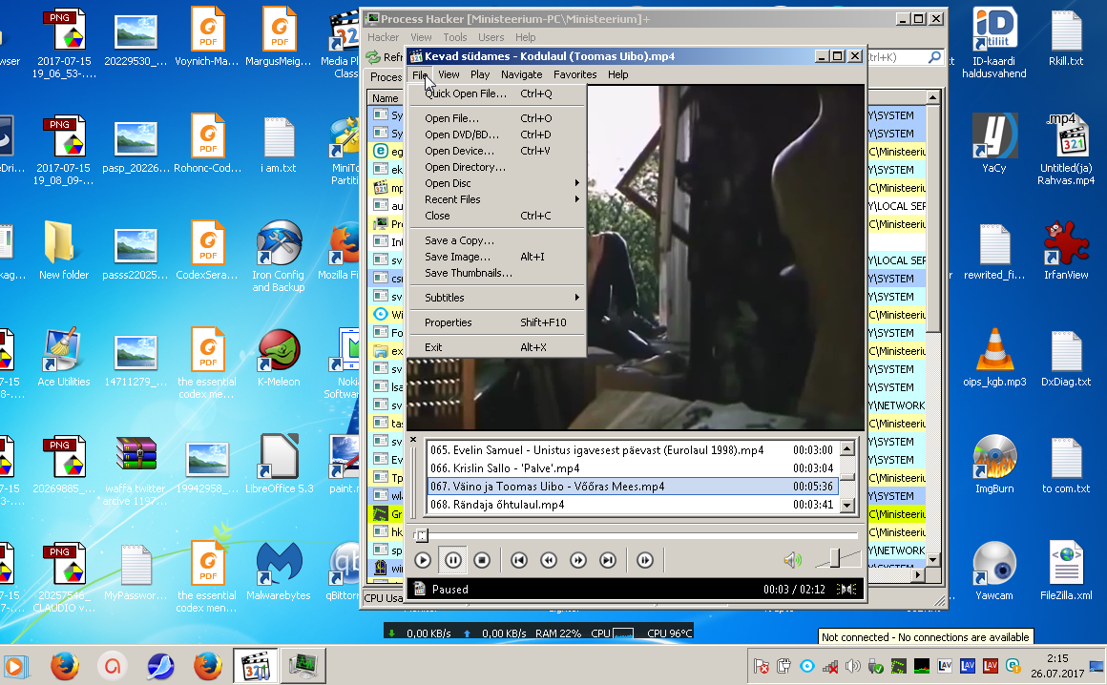Click the volume slider handle
The image size is (1107, 685).
[834, 559]
